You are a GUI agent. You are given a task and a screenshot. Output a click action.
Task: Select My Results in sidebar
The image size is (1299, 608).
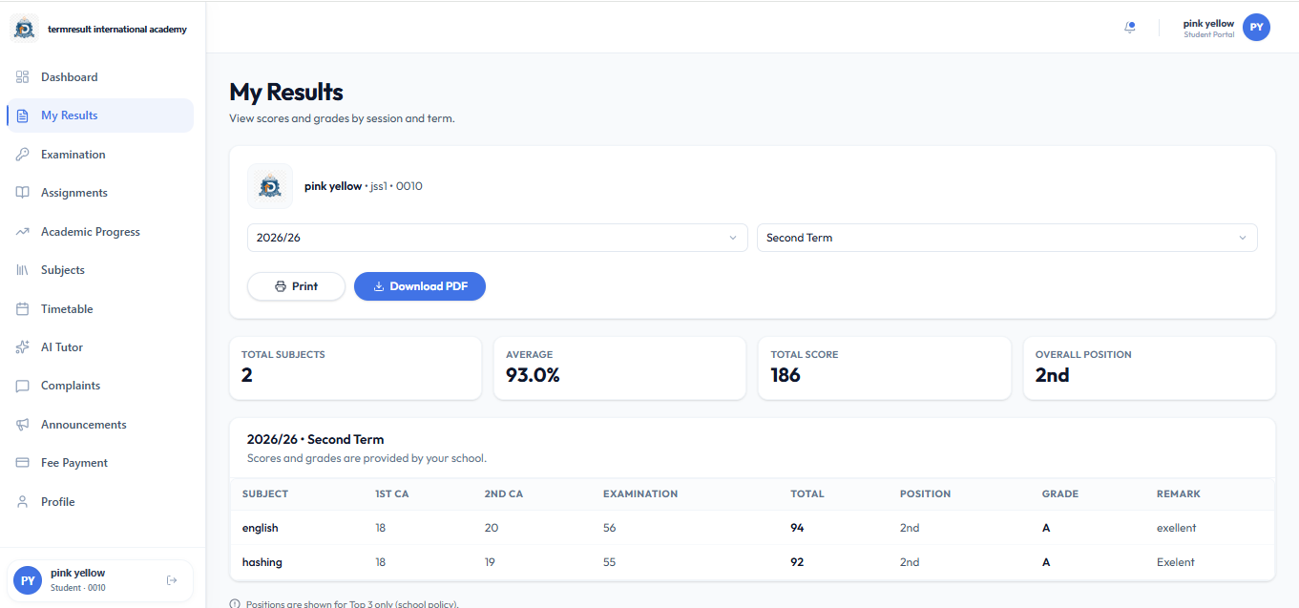[99, 115]
